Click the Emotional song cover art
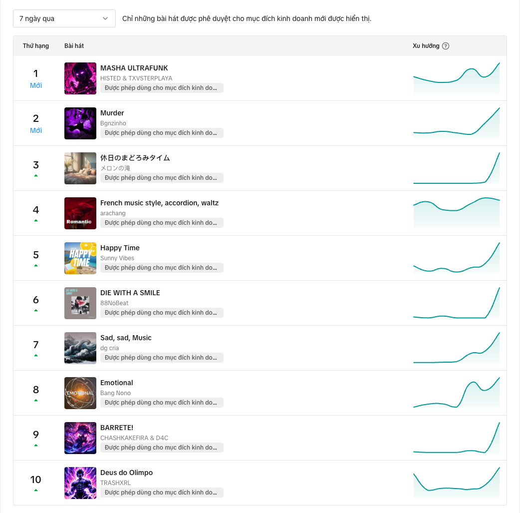The image size is (520, 513). click(80, 393)
